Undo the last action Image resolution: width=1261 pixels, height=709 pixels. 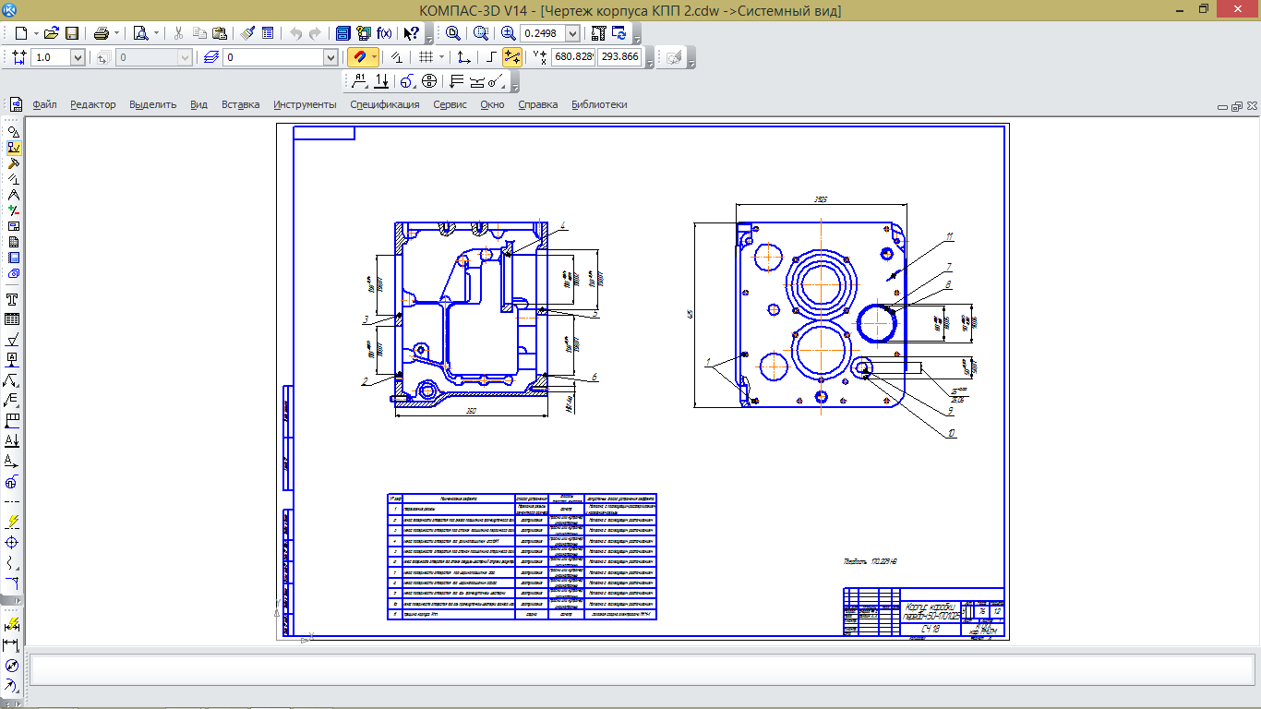[x=295, y=32]
